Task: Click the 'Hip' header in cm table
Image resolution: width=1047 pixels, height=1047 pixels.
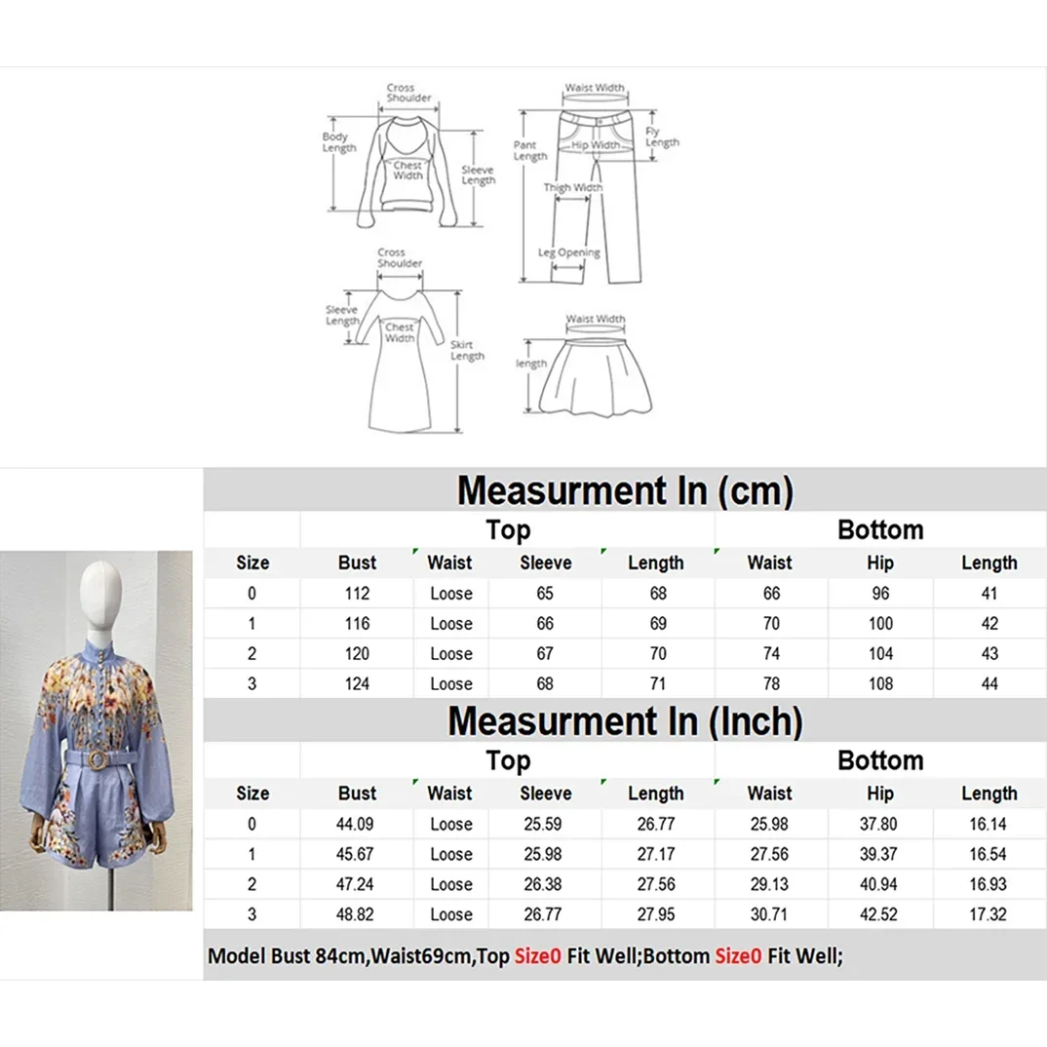Action: click(880, 562)
